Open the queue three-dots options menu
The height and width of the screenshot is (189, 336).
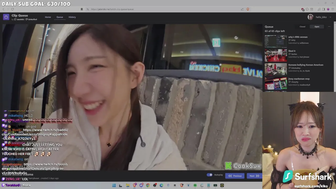(x=329, y=27)
